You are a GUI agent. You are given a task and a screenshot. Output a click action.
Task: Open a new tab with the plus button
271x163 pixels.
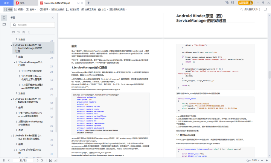pyautogui.click(x=89, y=3)
